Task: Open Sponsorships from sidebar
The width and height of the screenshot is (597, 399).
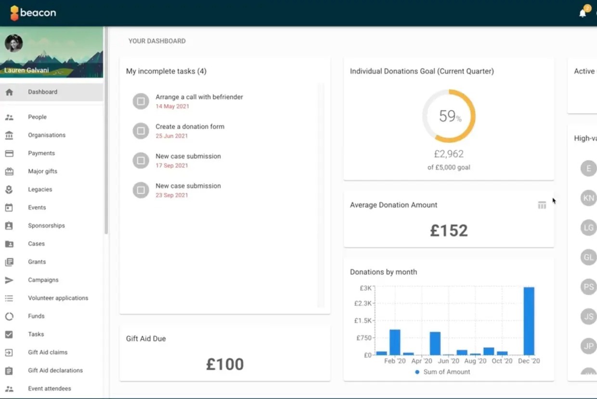Action: click(x=46, y=226)
